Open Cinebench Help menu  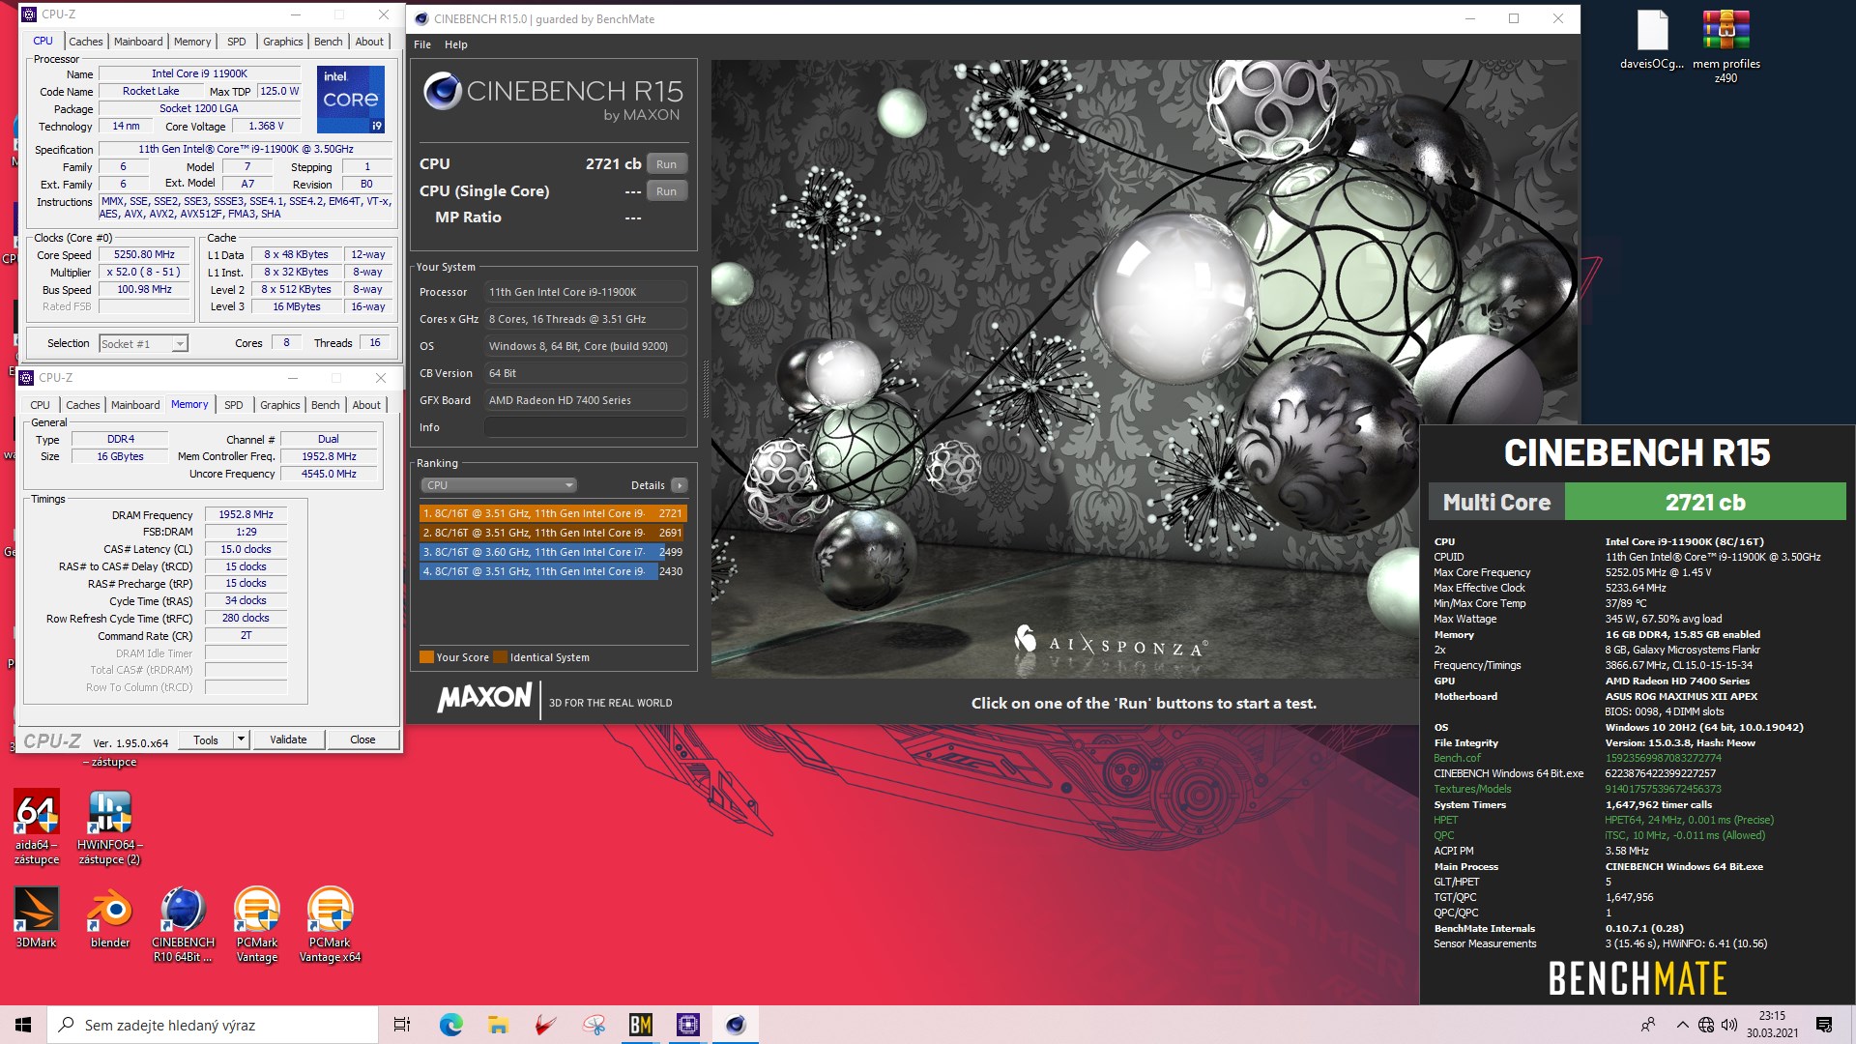click(456, 44)
